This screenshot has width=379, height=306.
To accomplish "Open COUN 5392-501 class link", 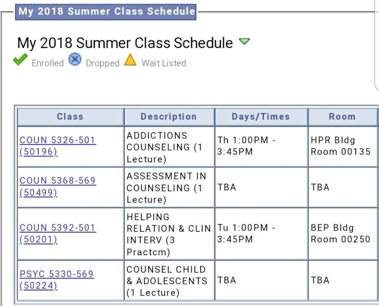I will [58, 228].
